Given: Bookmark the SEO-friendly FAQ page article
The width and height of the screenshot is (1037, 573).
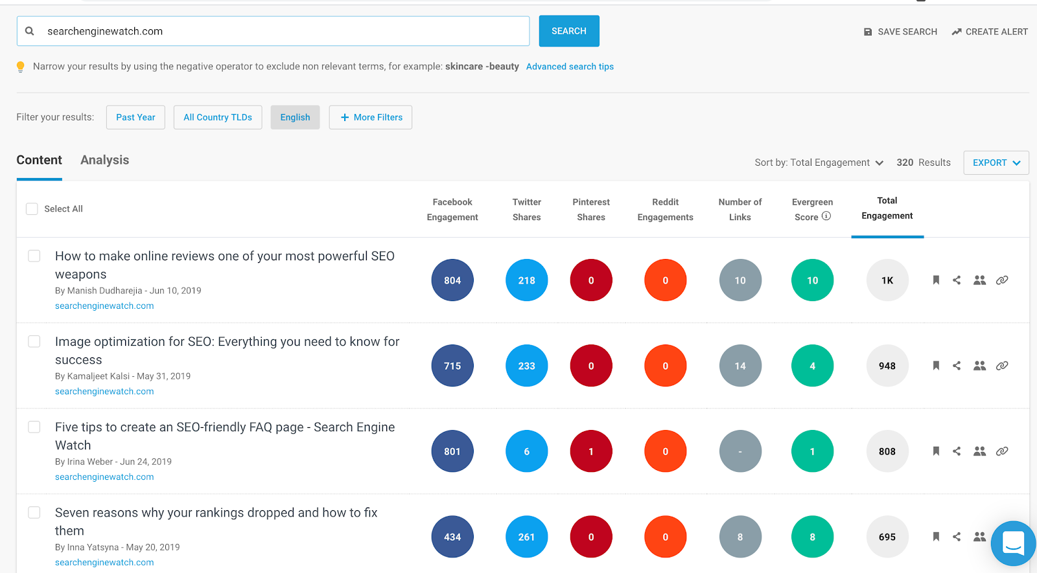Looking at the screenshot, I should point(936,451).
